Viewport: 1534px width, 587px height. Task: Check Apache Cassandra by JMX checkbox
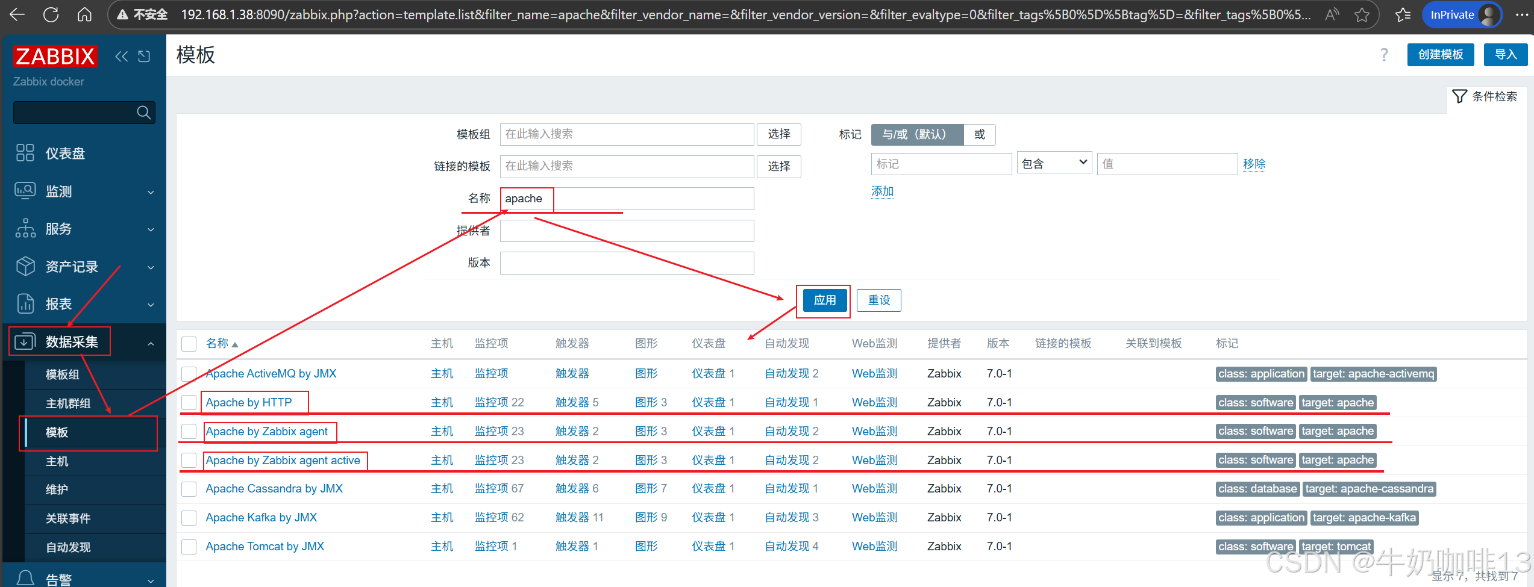tap(189, 489)
